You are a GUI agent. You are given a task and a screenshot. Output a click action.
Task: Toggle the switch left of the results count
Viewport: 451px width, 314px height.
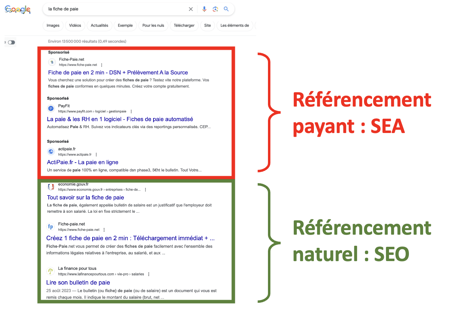(11, 42)
